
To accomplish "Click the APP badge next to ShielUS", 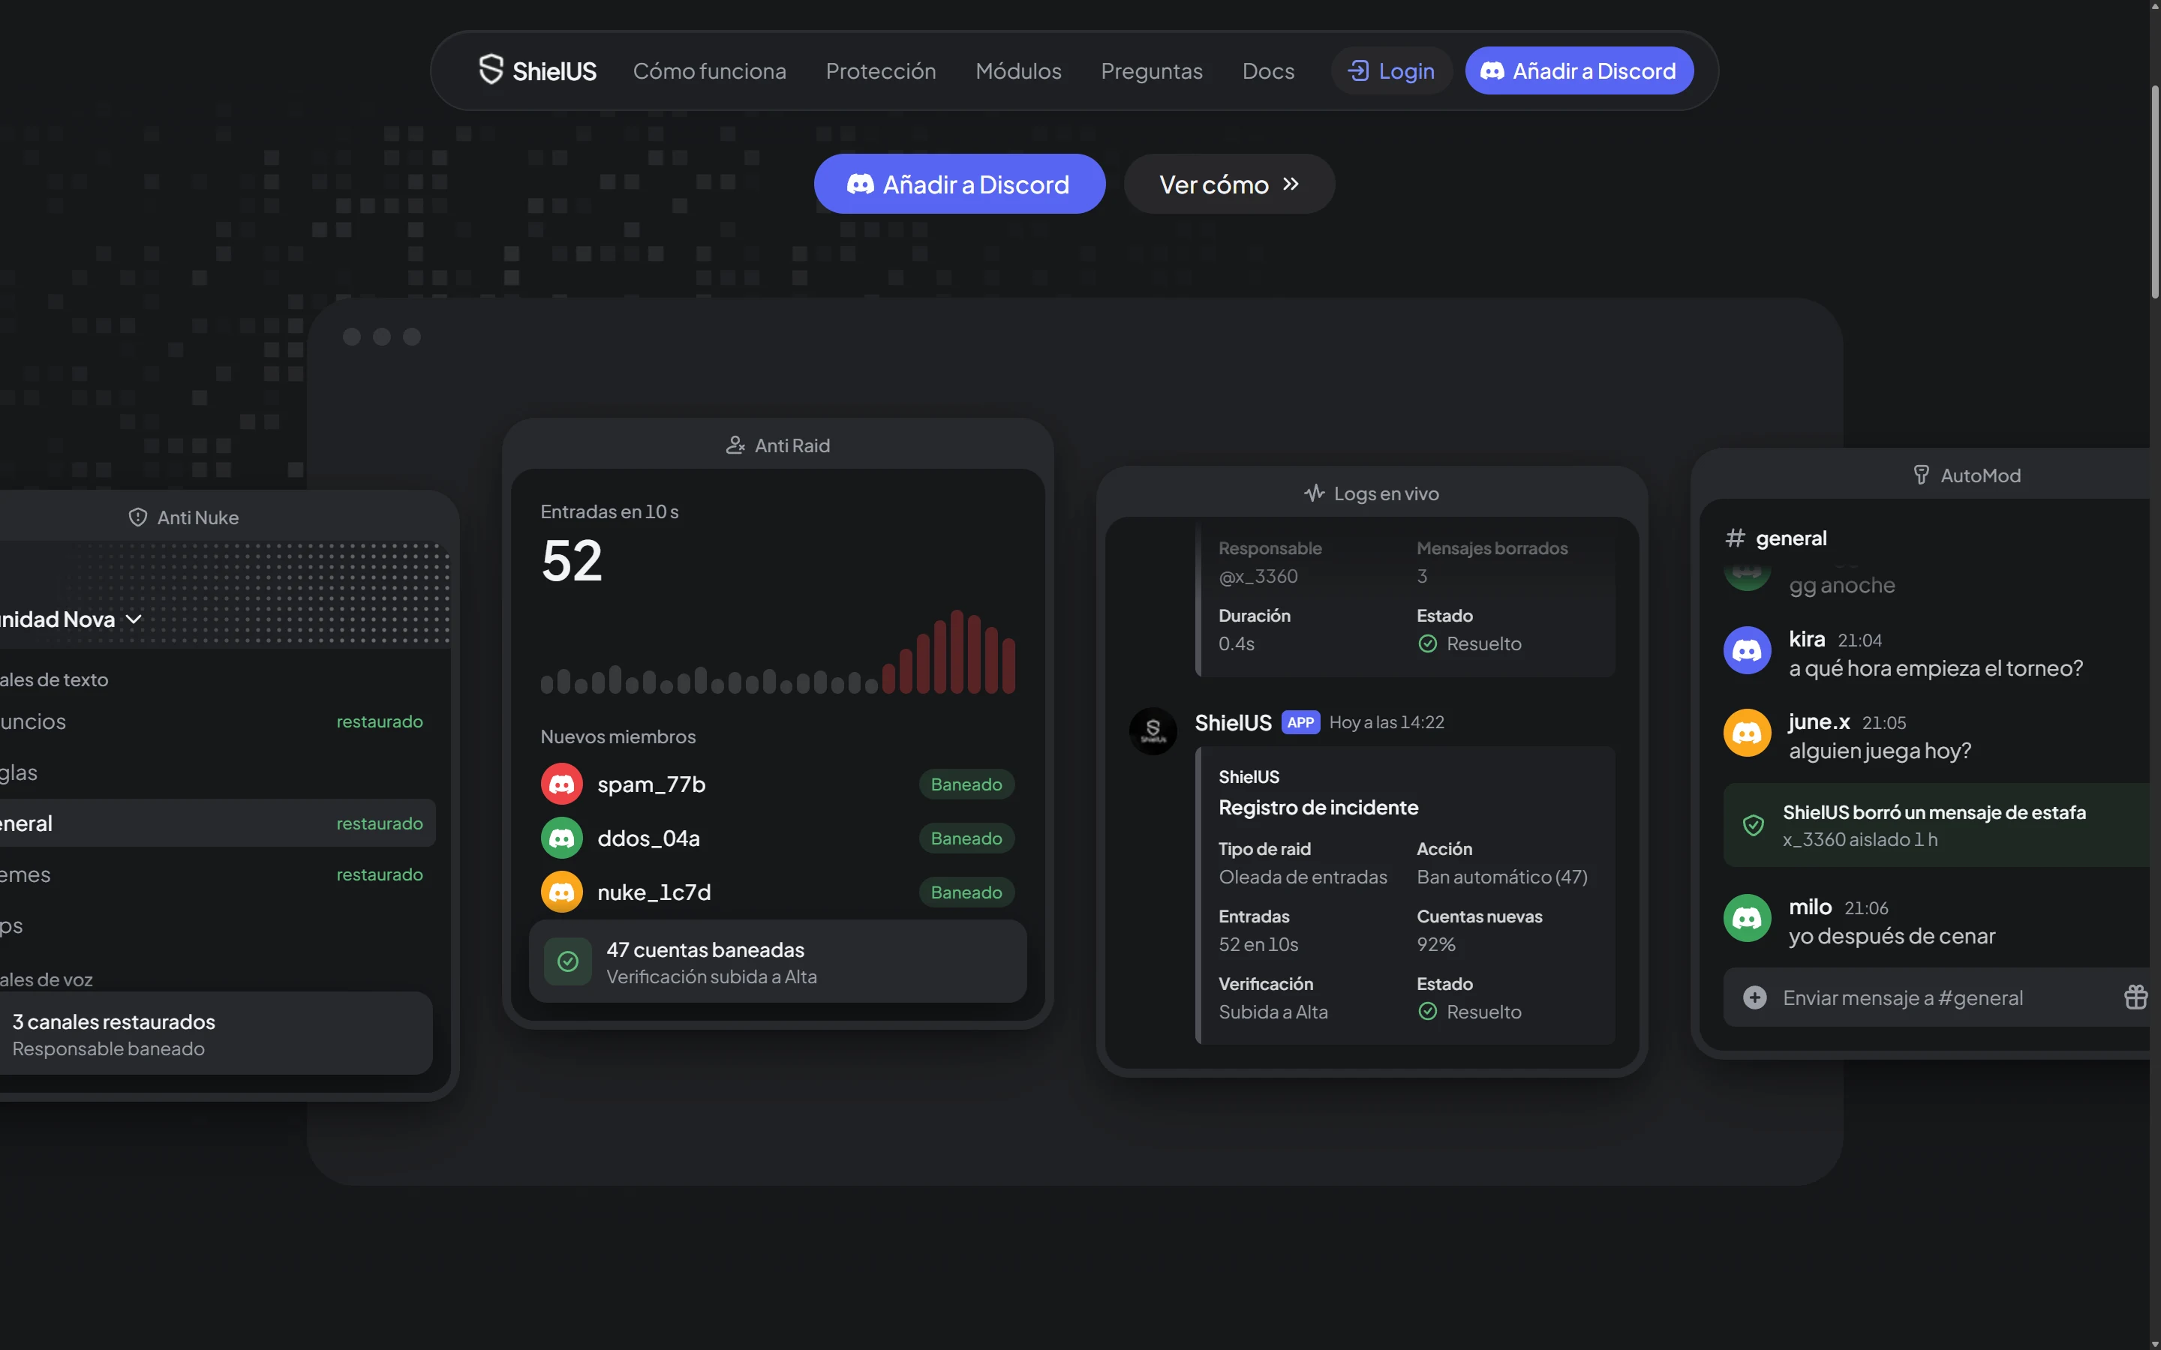I will 1300,722.
